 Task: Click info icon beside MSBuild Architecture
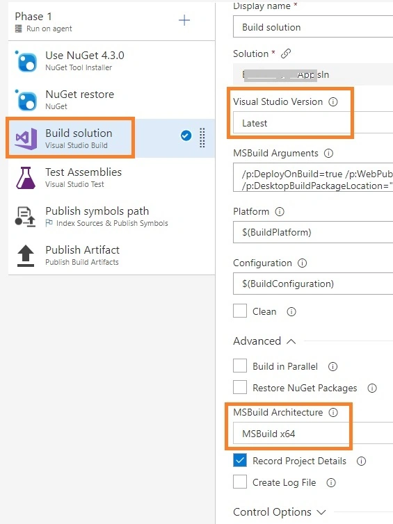point(333,412)
